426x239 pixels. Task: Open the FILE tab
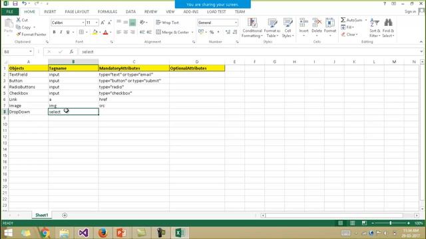coord(10,12)
